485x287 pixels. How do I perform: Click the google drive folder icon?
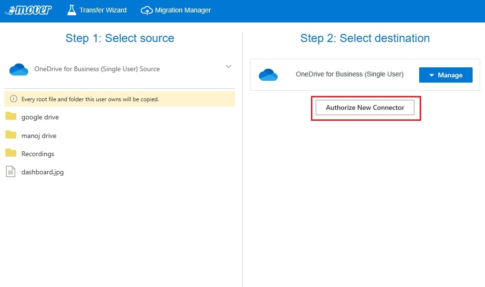[x=11, y=116]
